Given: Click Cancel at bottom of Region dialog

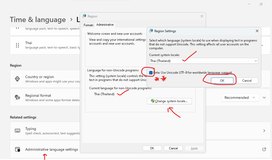Looking at the screenshot, I should (173, 148).
